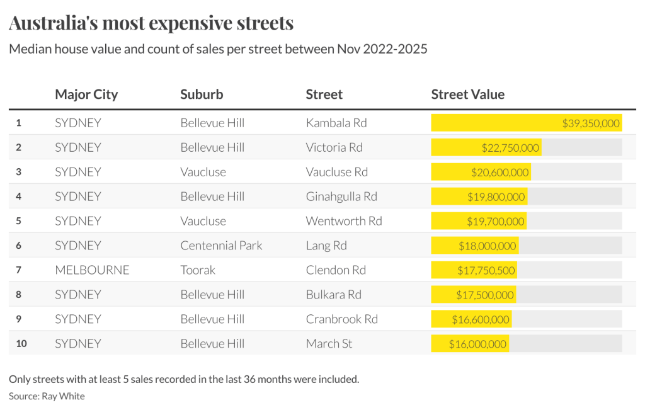Viewport: 645px width, 410px height.
Task: Click the Suburb column header
Action: [202, 94]
